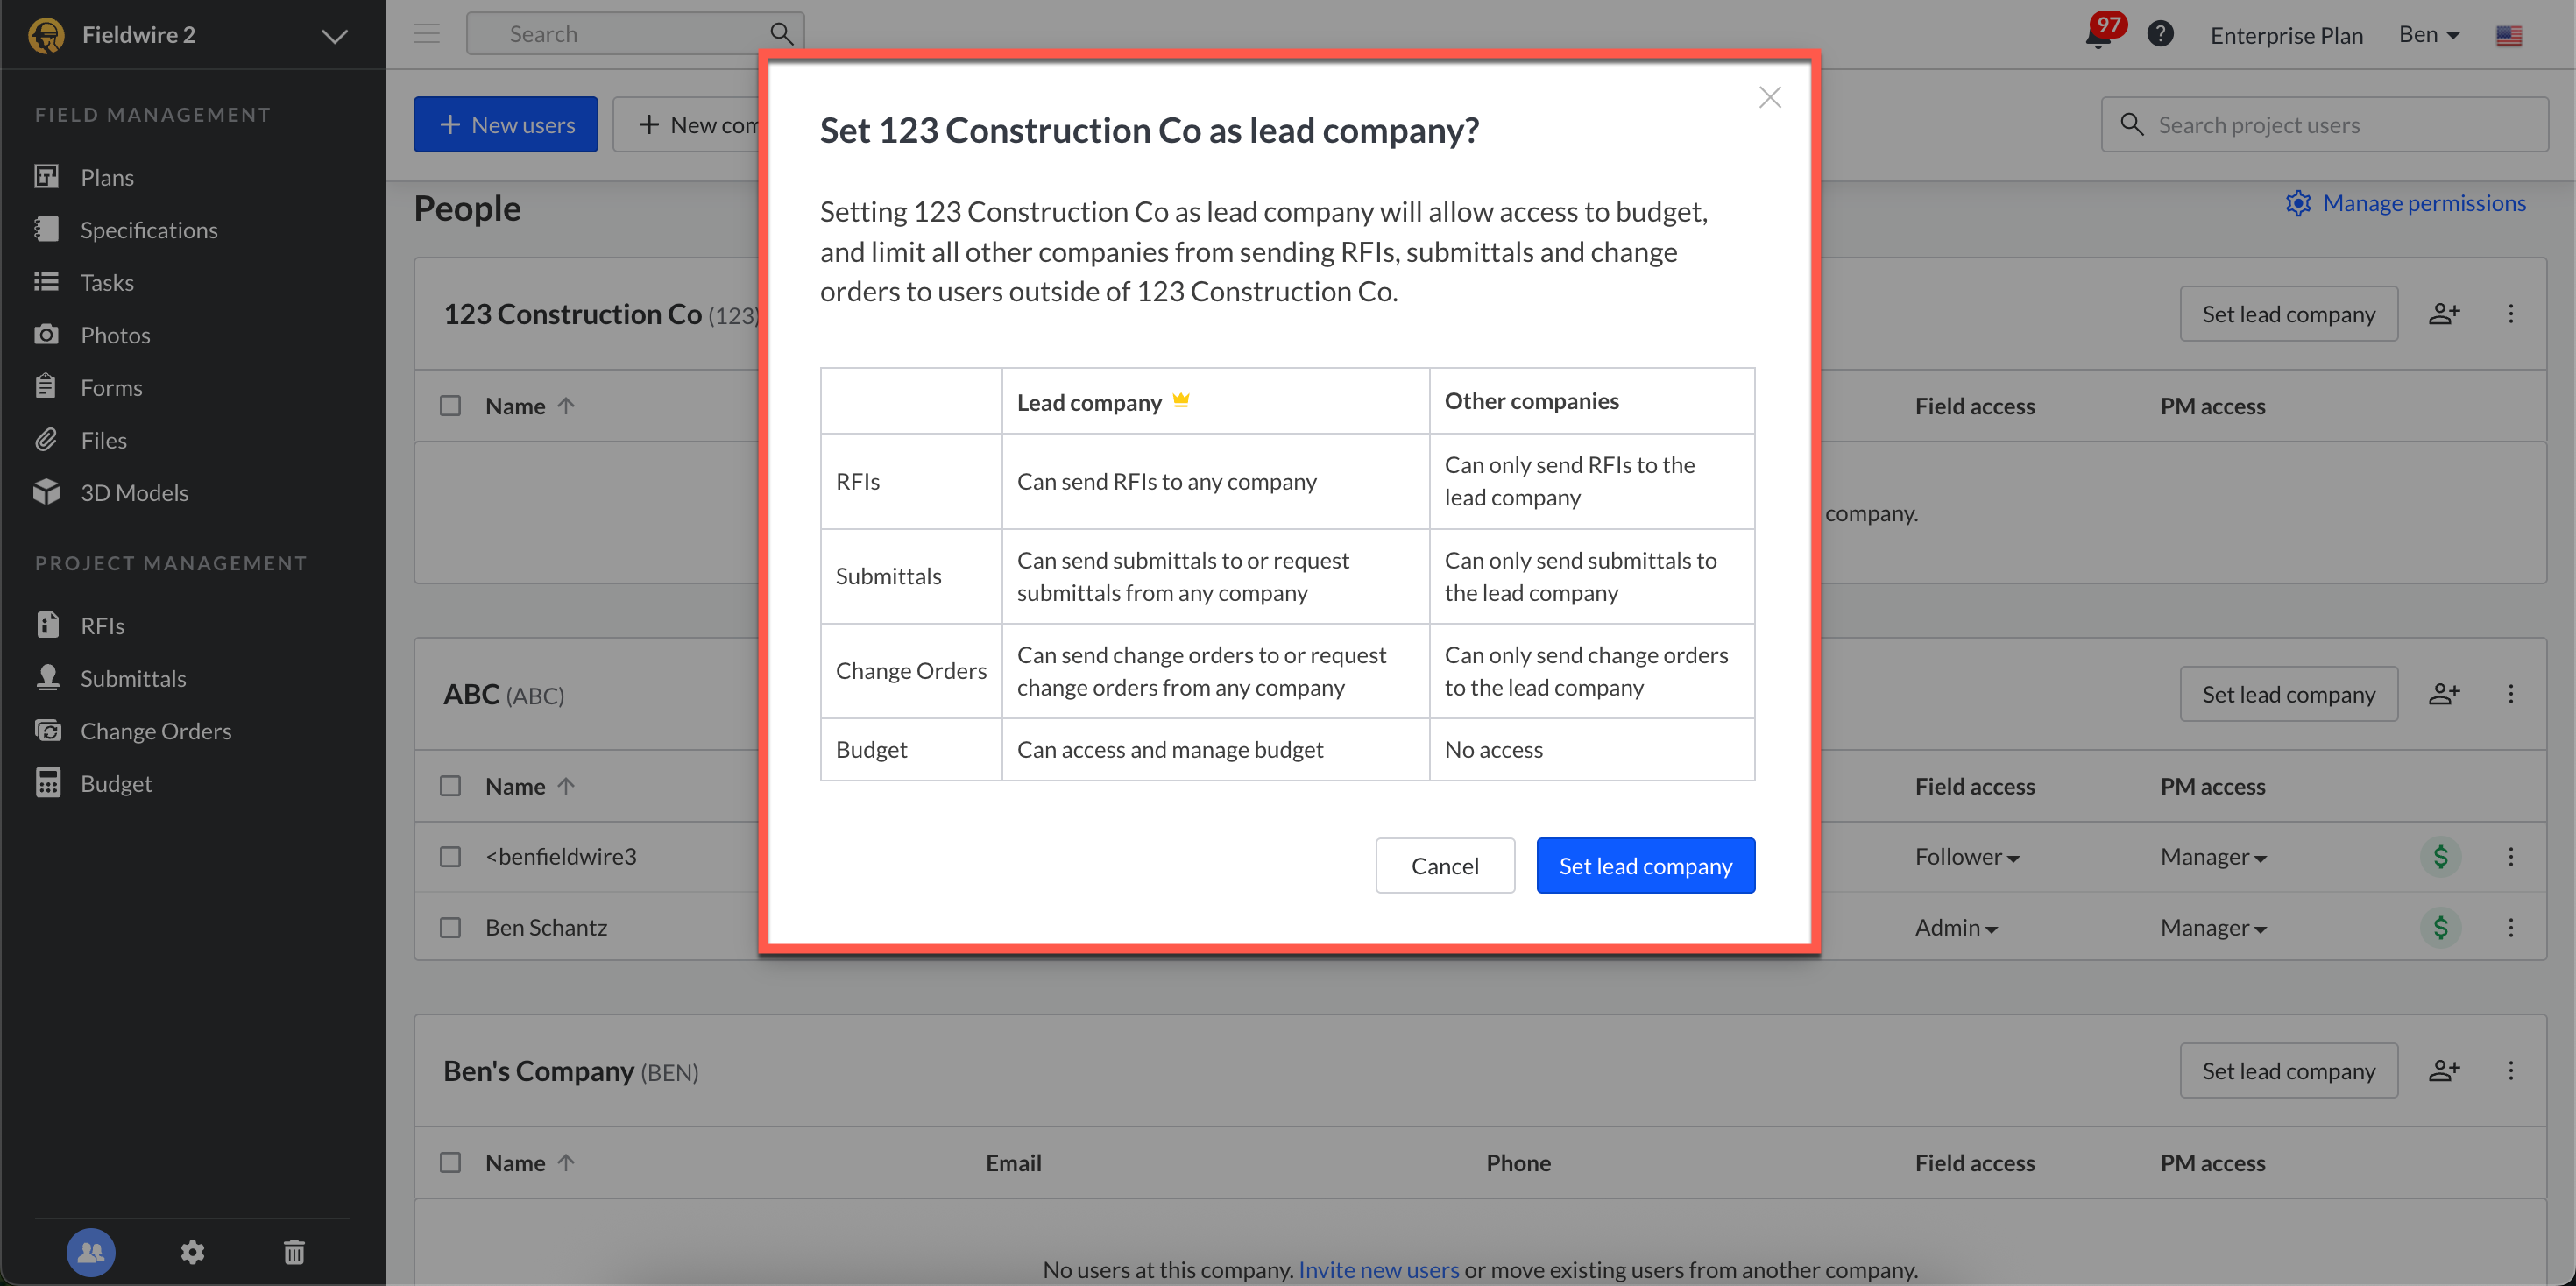Click green dollar icon for Ben Schantz
The width and height of the screenshot is (2576, 1286).
(x=2440, y=927)
